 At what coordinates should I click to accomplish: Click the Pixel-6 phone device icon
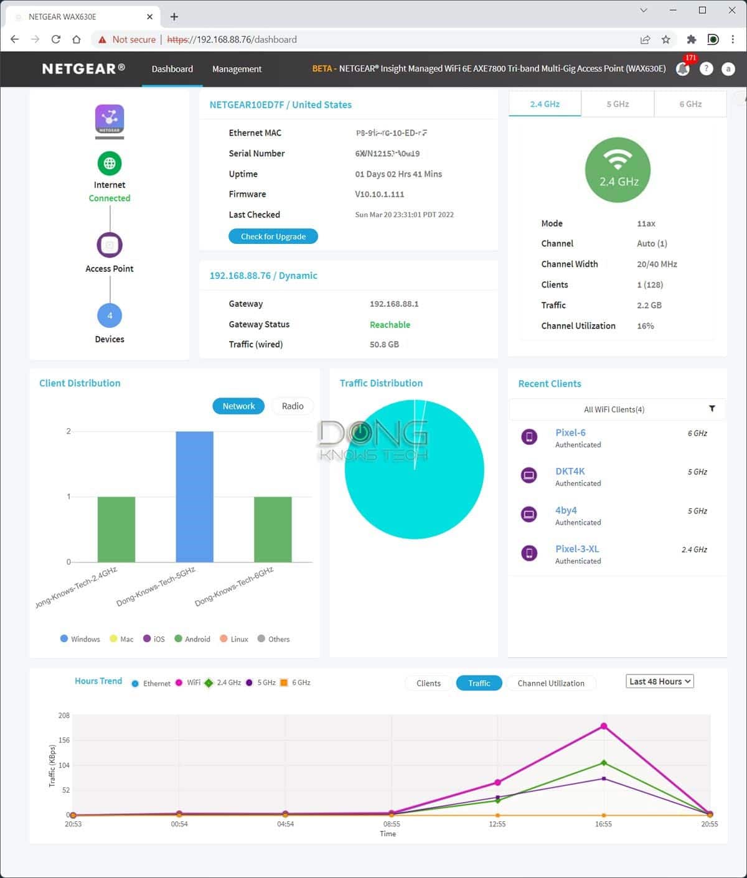coord(529,437)
